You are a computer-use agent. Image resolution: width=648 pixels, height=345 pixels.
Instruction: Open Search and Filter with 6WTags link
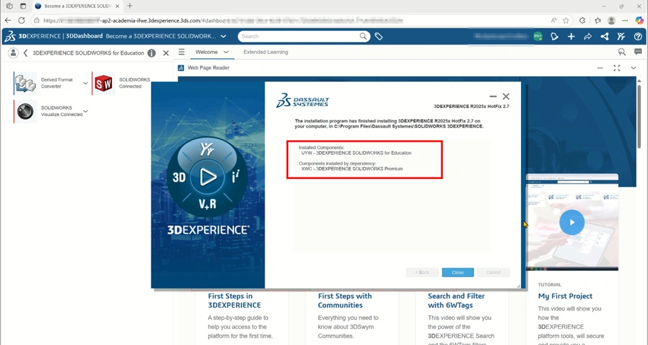(x=456, y=300)
